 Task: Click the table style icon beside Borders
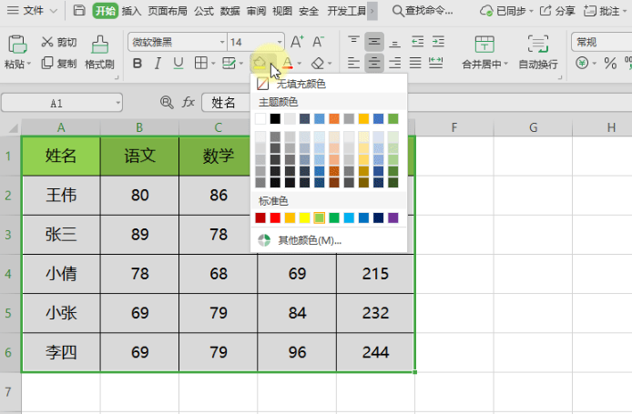229,63
